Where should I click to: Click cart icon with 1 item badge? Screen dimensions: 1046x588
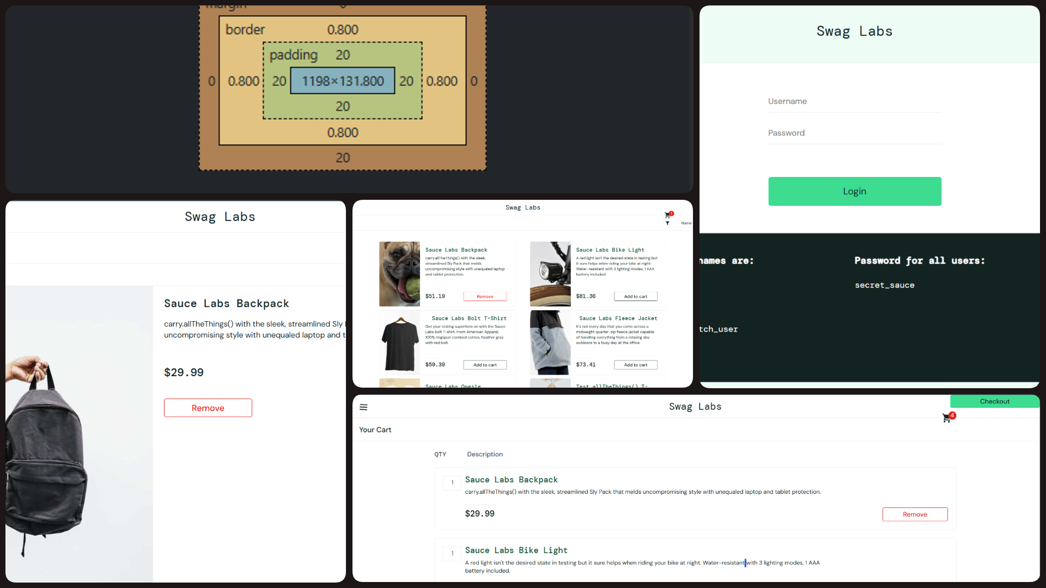[x=667, y=215]
